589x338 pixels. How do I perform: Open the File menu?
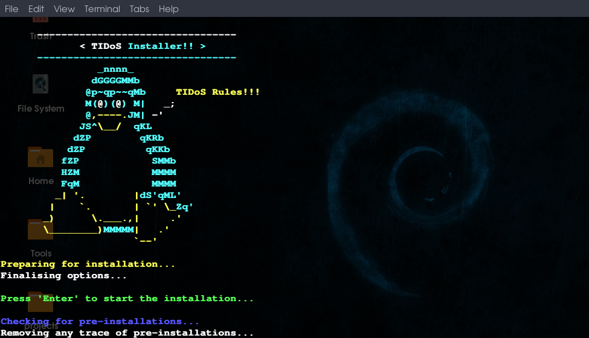11,8
